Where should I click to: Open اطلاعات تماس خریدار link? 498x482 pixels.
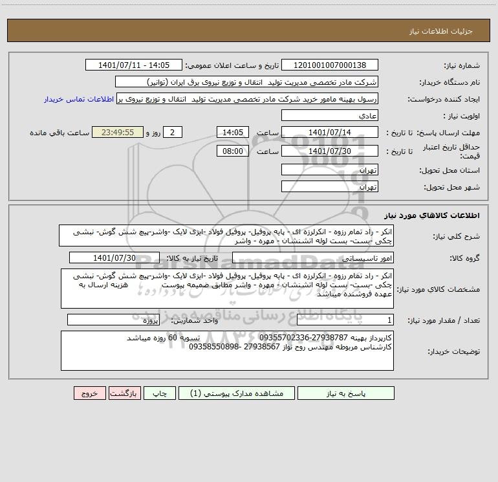[79, 99]
